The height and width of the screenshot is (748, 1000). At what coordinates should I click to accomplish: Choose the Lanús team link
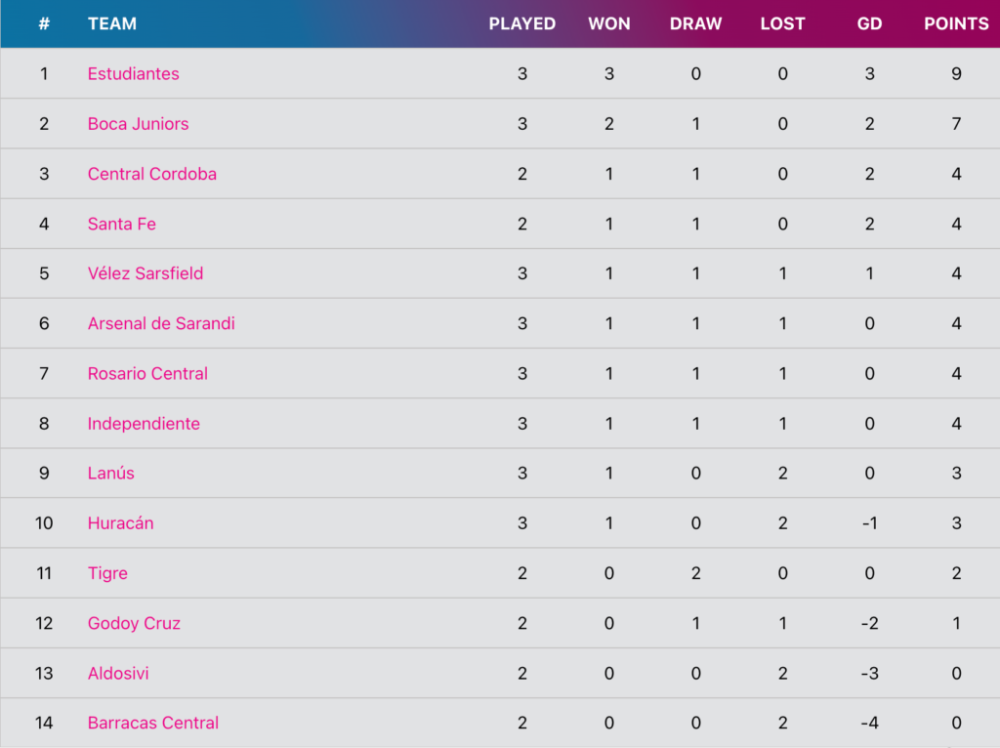tap(111, 474)
